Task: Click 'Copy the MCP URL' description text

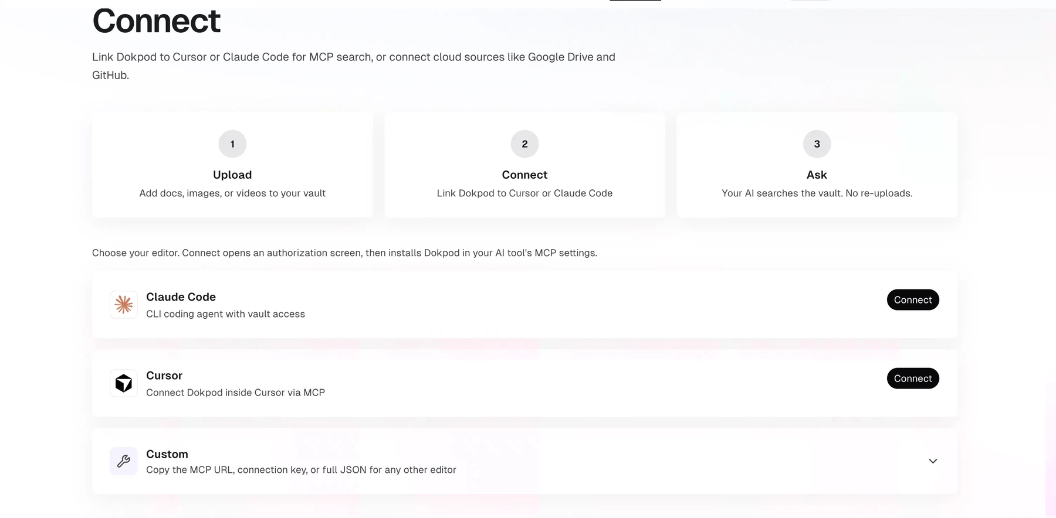Action: [301, 470]
